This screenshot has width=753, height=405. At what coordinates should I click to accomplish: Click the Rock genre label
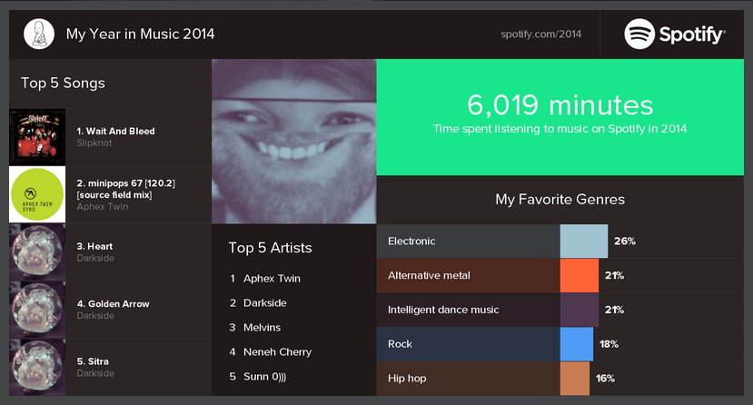(400, 344)
